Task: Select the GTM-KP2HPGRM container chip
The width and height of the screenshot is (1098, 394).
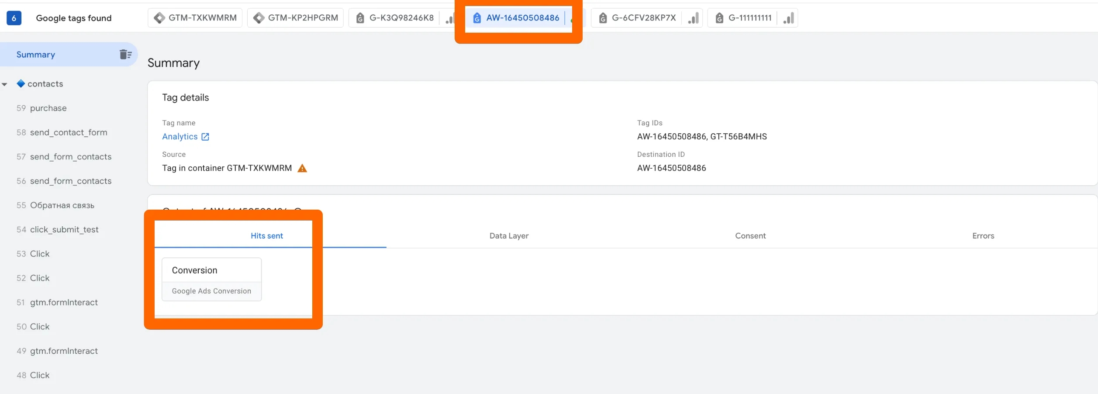Action: (295, 18)
